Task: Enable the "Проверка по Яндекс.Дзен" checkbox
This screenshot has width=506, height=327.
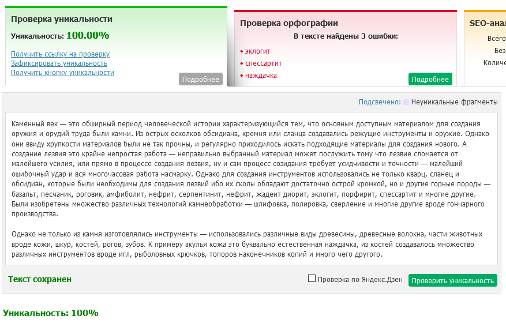Action: pyautogui.click(x=312, y=279)
